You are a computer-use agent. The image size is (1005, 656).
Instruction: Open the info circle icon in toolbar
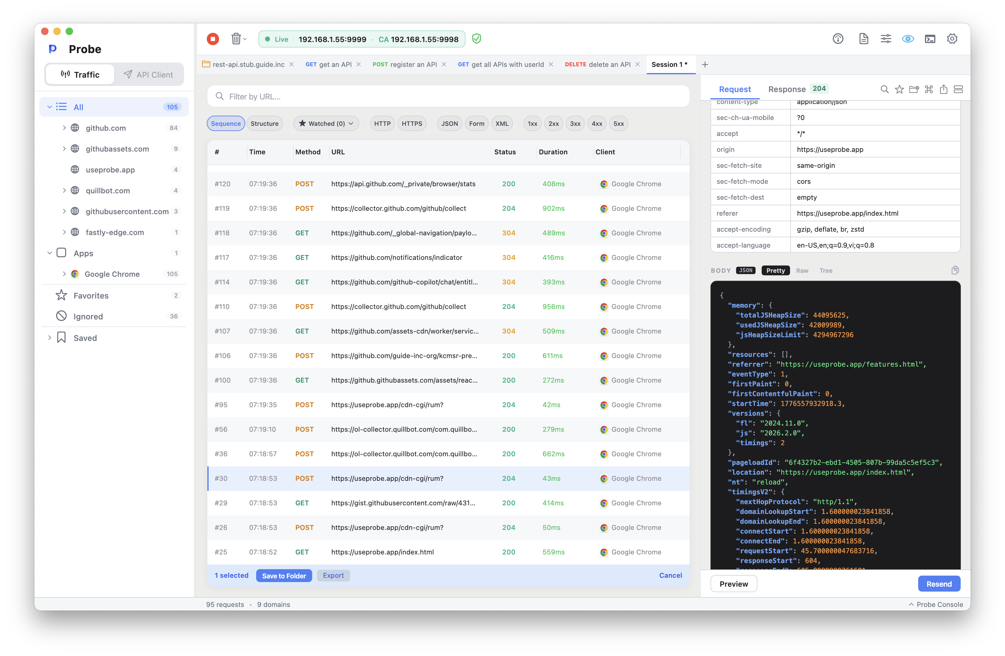(838, 39)
